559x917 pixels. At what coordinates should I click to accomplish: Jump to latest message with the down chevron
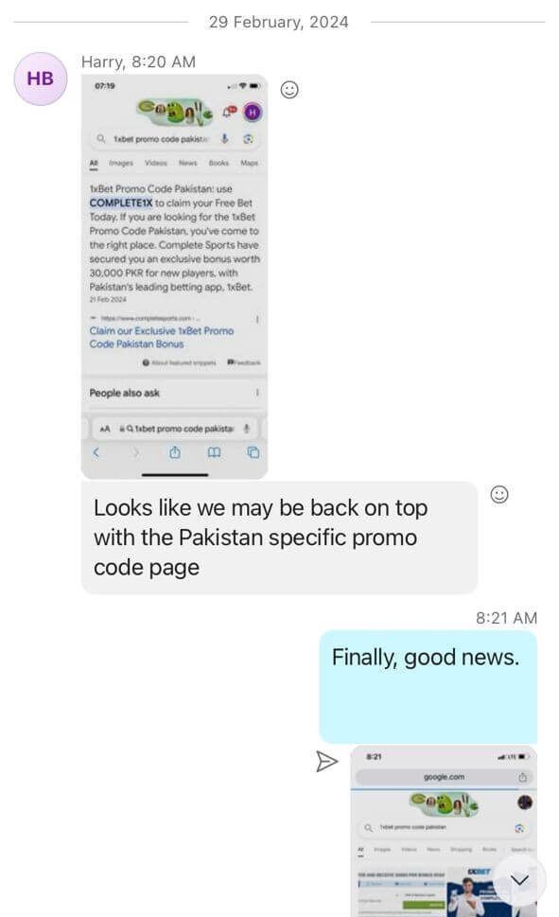pyautogui.click(x=519, y=879)
